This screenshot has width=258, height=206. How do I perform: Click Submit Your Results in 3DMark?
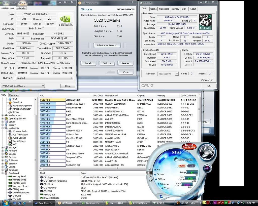107,45
